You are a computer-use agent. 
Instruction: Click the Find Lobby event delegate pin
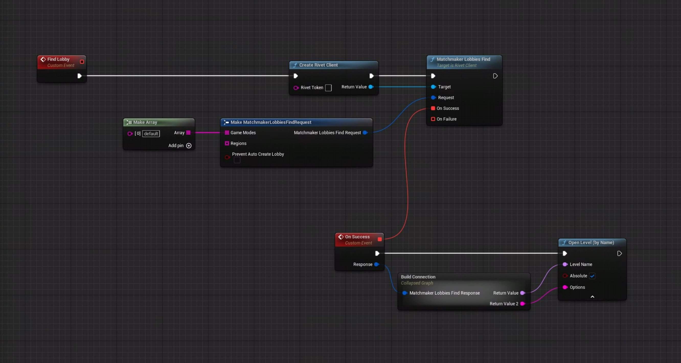[82, 62]
